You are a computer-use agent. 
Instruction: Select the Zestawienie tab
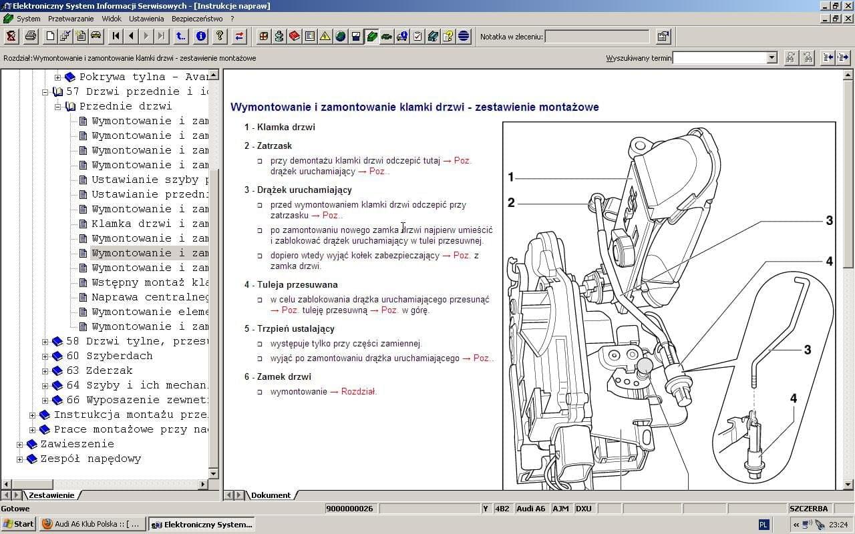(51, 495)
